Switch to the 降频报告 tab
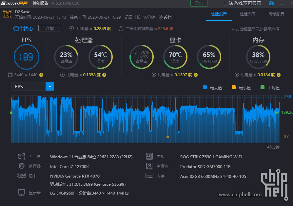Viewport: 293px width, 206px height. point(276,14)
